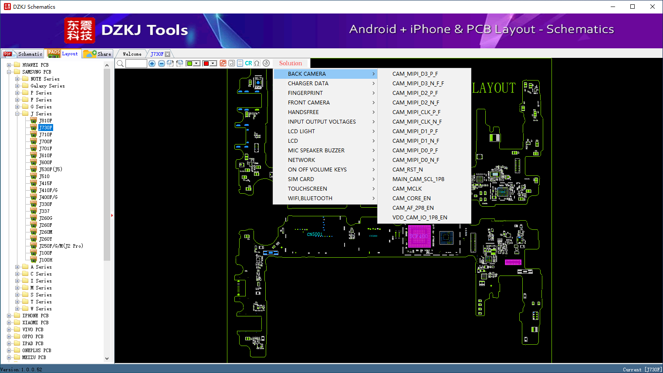Click the red color swatch
Viewport: 663px width, 373px height.
tap(206, 64)
